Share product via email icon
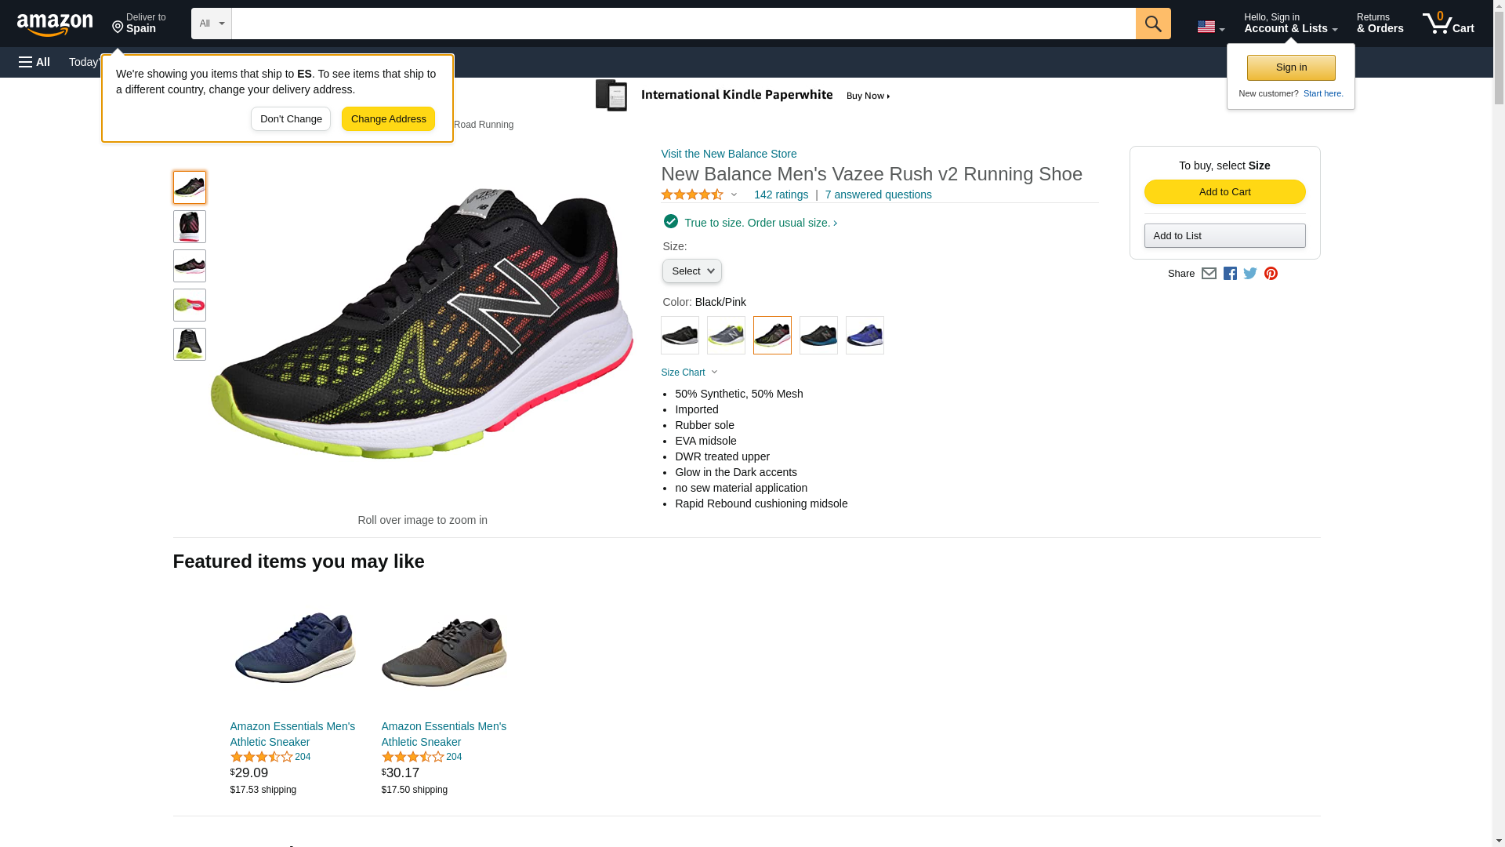This screenshot has height=847, width=1505. coord(1209,274)
